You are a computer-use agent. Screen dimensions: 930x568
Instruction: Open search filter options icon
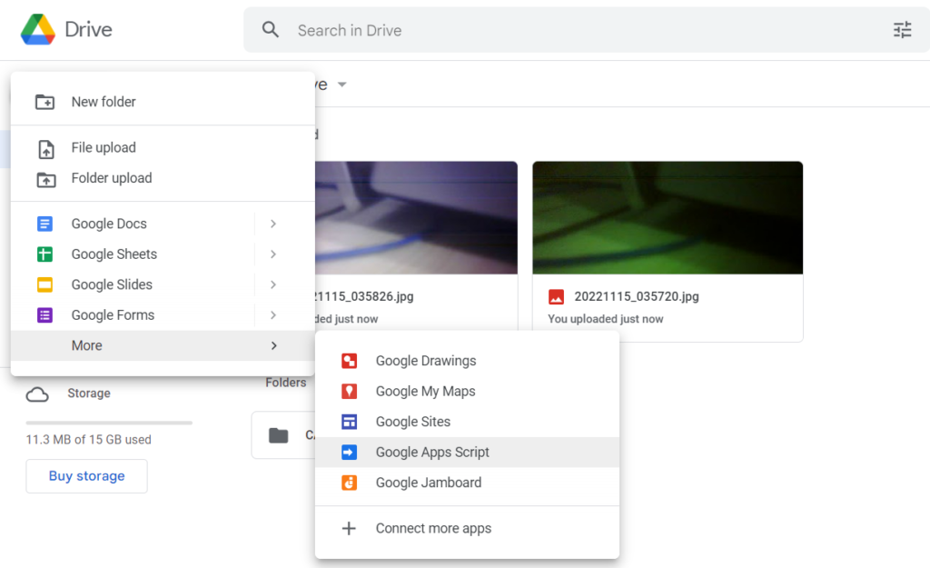pyautogui.click(x=902, y=30)
